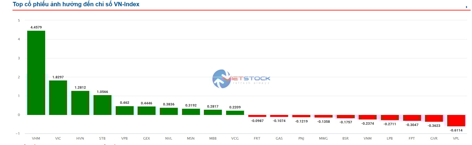Click value label -0.2374

367,124
